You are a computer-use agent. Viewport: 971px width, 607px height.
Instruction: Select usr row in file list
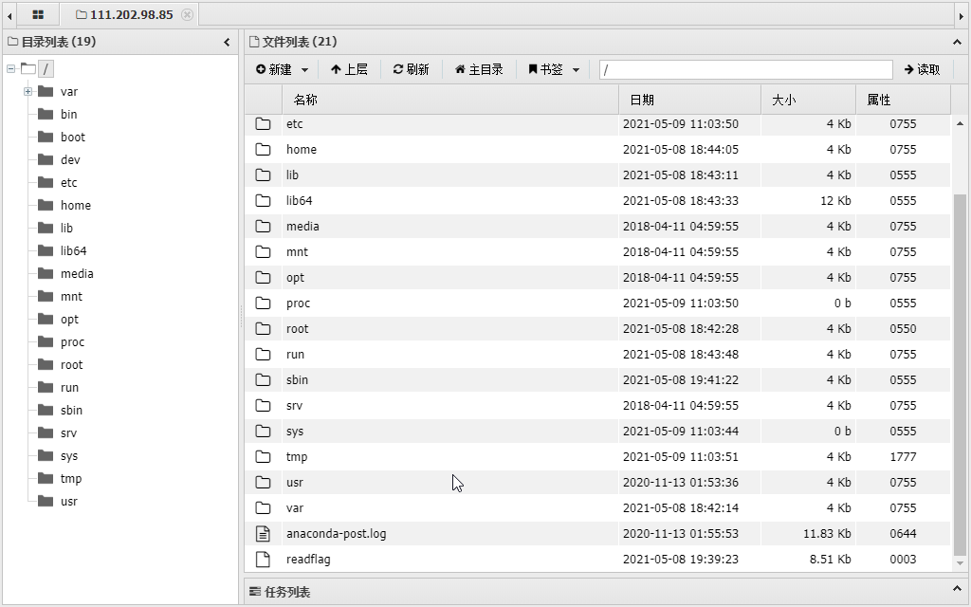point(597,483)
